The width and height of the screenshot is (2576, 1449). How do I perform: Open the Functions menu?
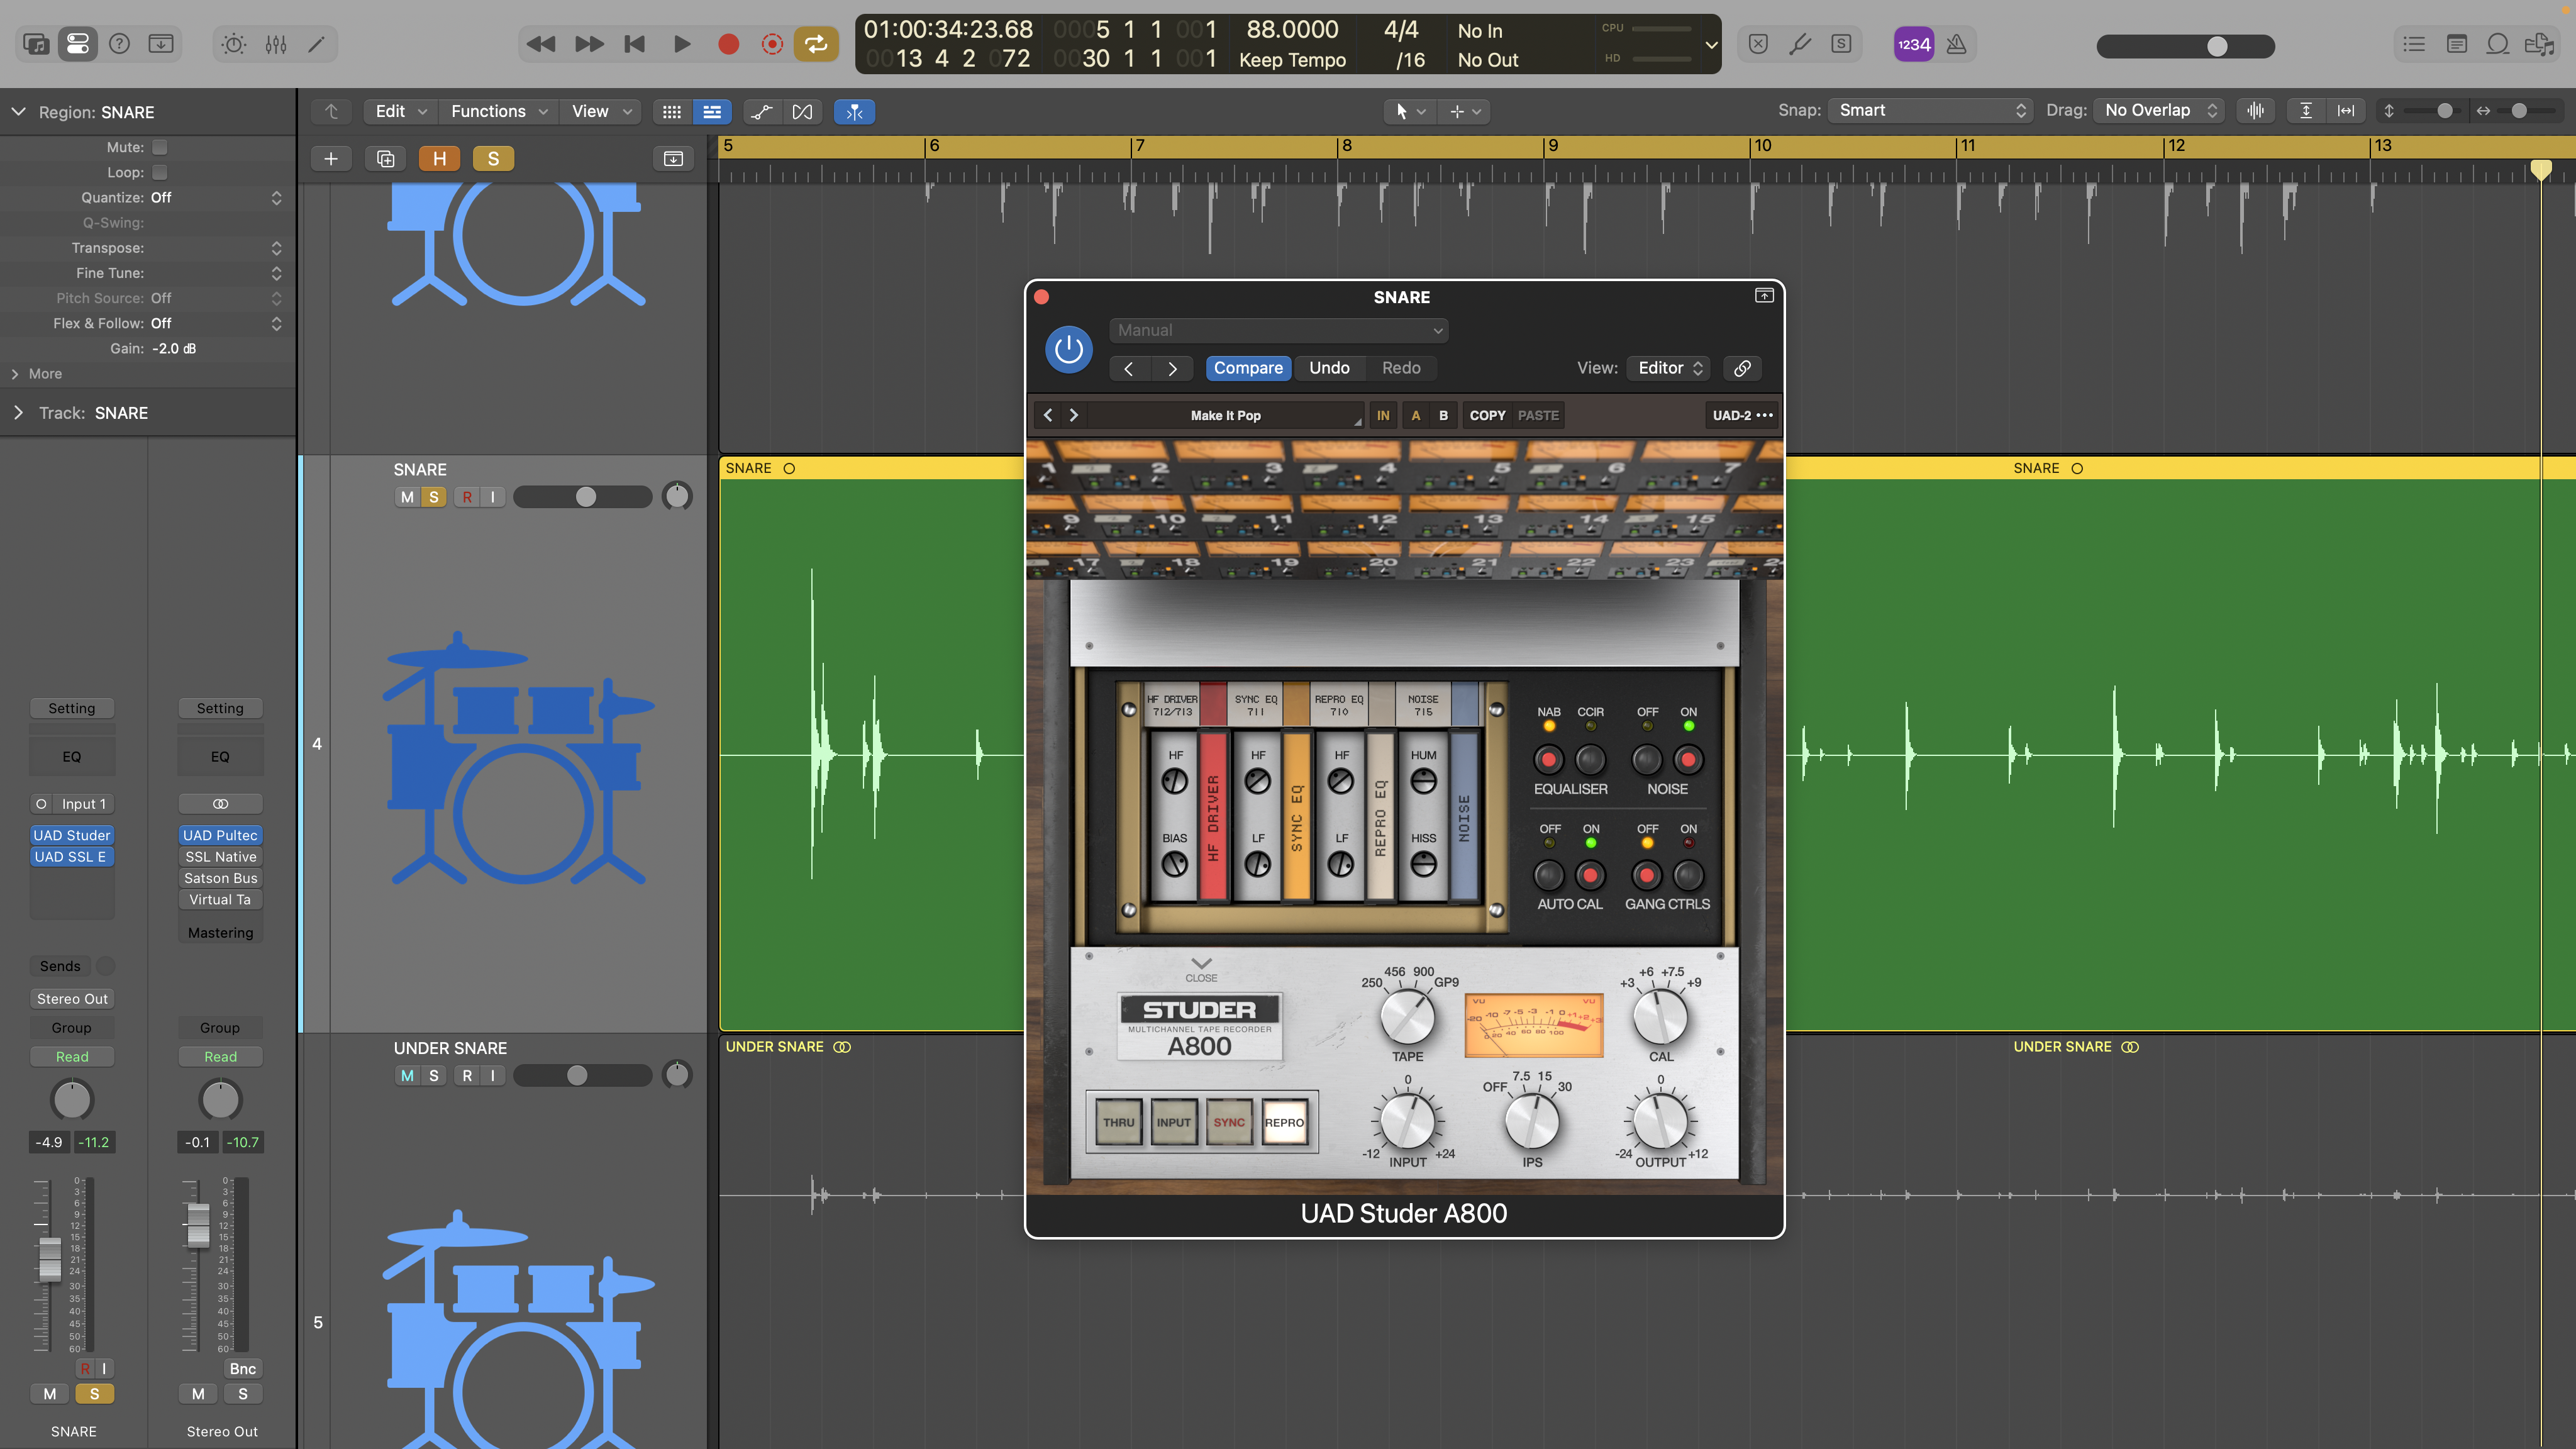tap(499, 111)
